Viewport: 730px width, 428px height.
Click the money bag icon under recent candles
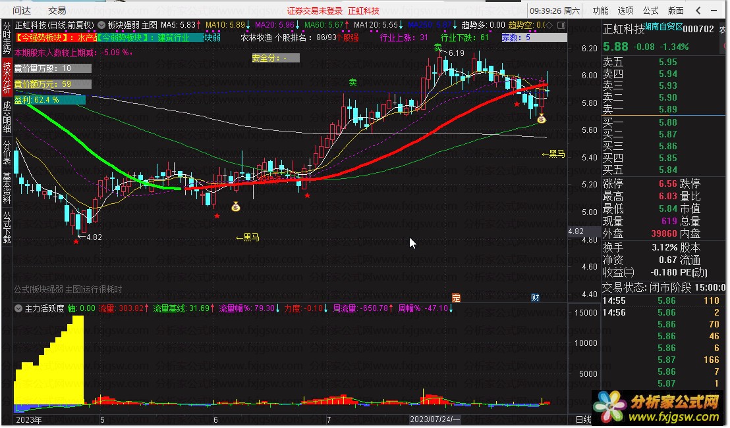pyautogui.click(x=541, y=119)
